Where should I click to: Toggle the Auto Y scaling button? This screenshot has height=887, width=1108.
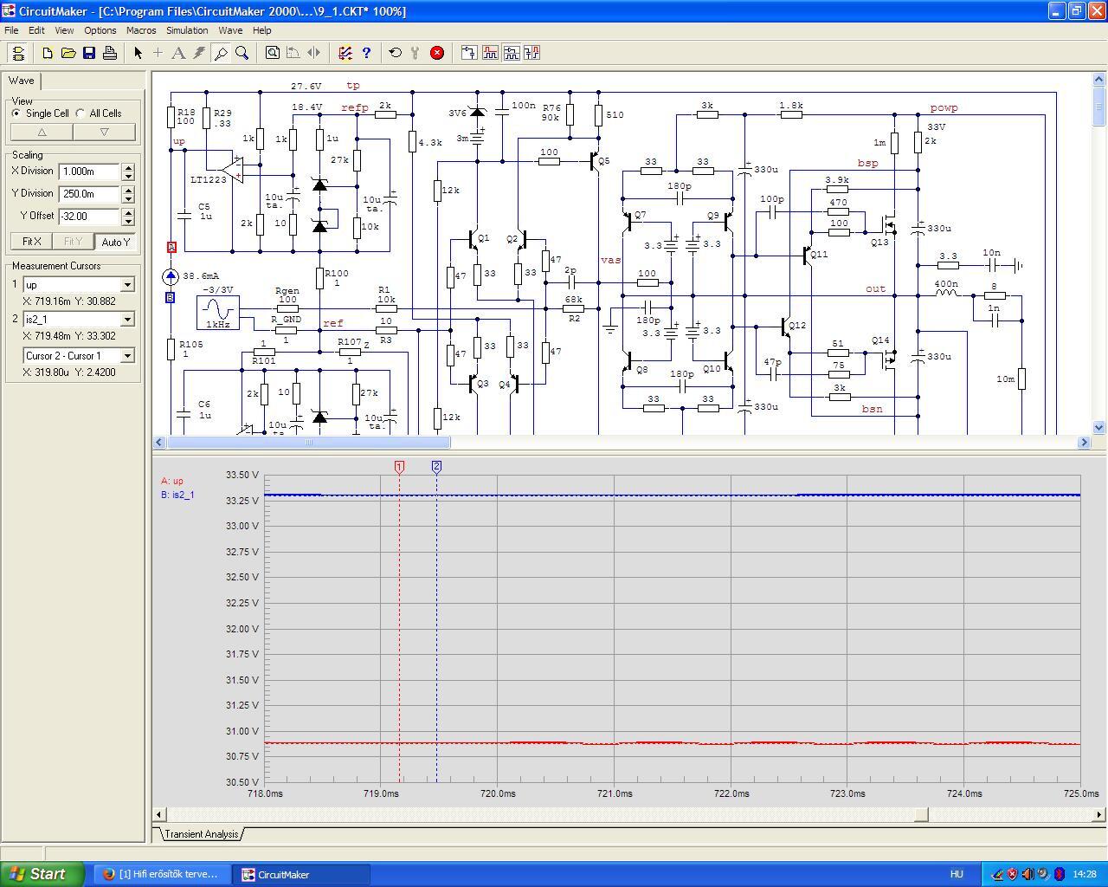point(115,242)
